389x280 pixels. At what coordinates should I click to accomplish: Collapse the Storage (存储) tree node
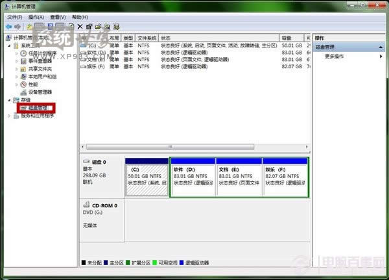pyautogui.click(x=8, y=100)
